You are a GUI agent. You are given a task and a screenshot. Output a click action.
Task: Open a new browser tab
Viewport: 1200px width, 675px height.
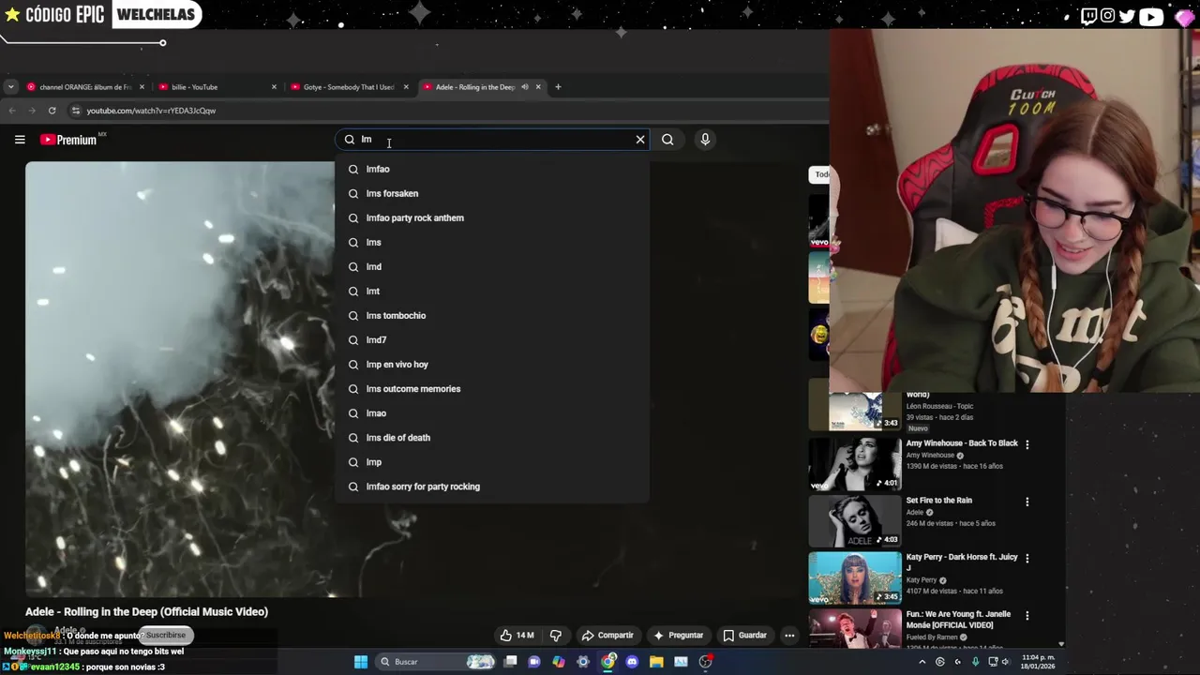point(558,87)
